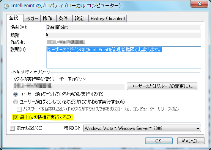Select ログオンしているかどうかにかかわらず実行する radio

pyautogui.click(x=16, y=102)
